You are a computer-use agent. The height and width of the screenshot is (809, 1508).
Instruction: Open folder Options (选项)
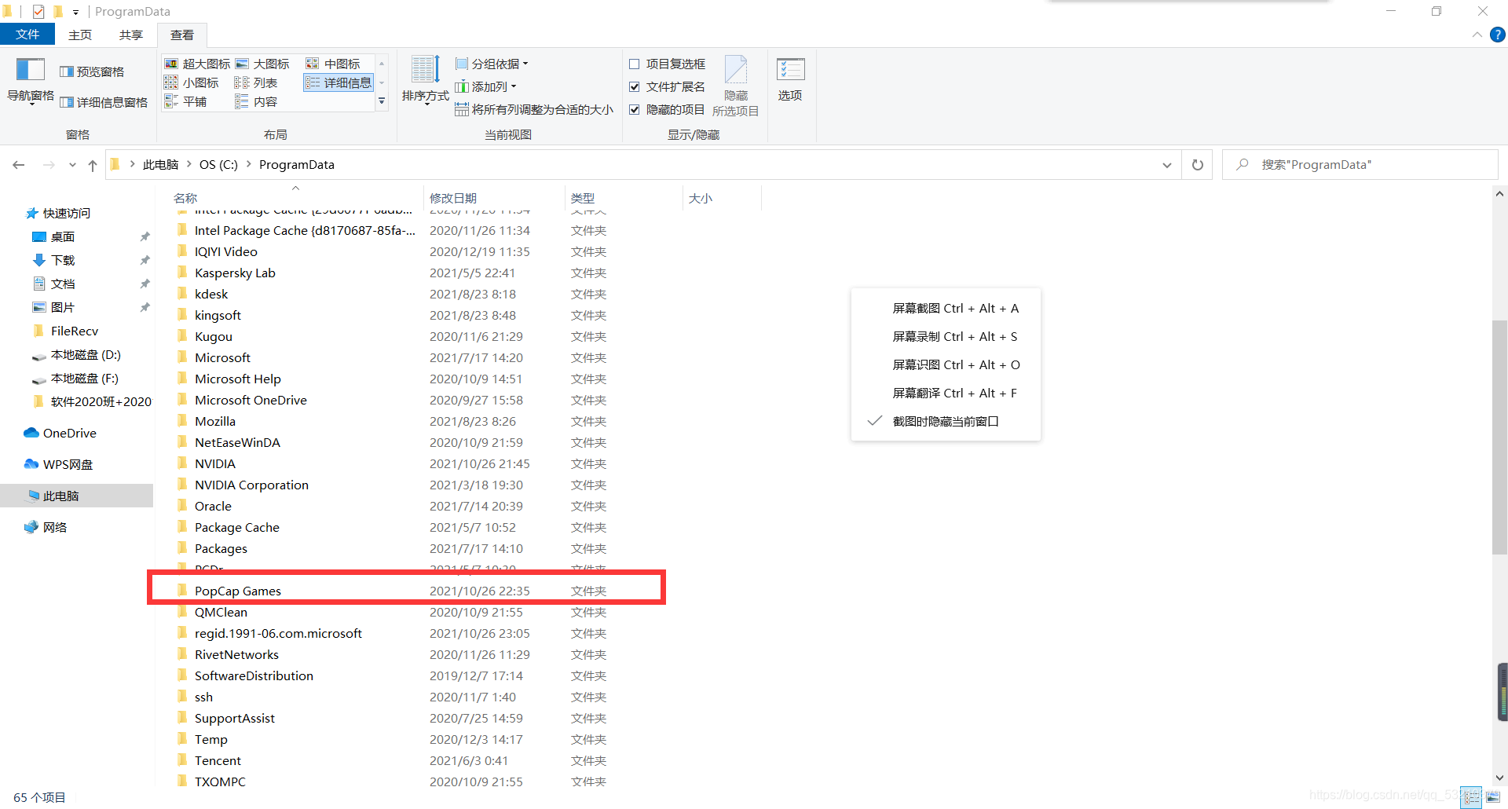coord(790,80)
